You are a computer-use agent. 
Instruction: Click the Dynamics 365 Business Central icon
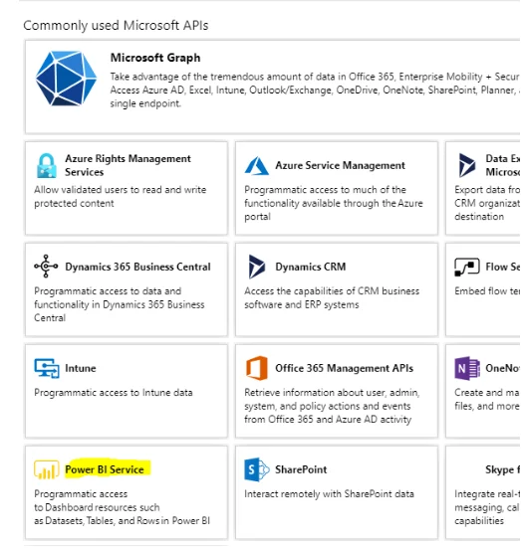tap(46, 267)
